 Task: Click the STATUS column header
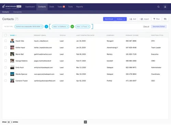pyautogui.click(x=63, y=35)
